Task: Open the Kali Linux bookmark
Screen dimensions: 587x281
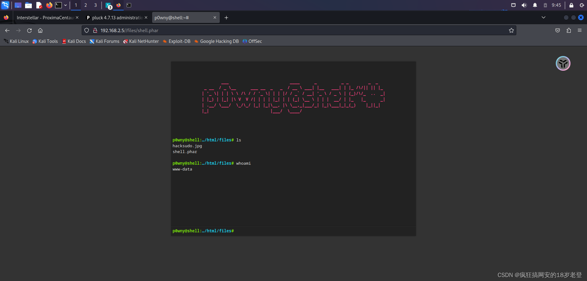Action: point(16,41)
